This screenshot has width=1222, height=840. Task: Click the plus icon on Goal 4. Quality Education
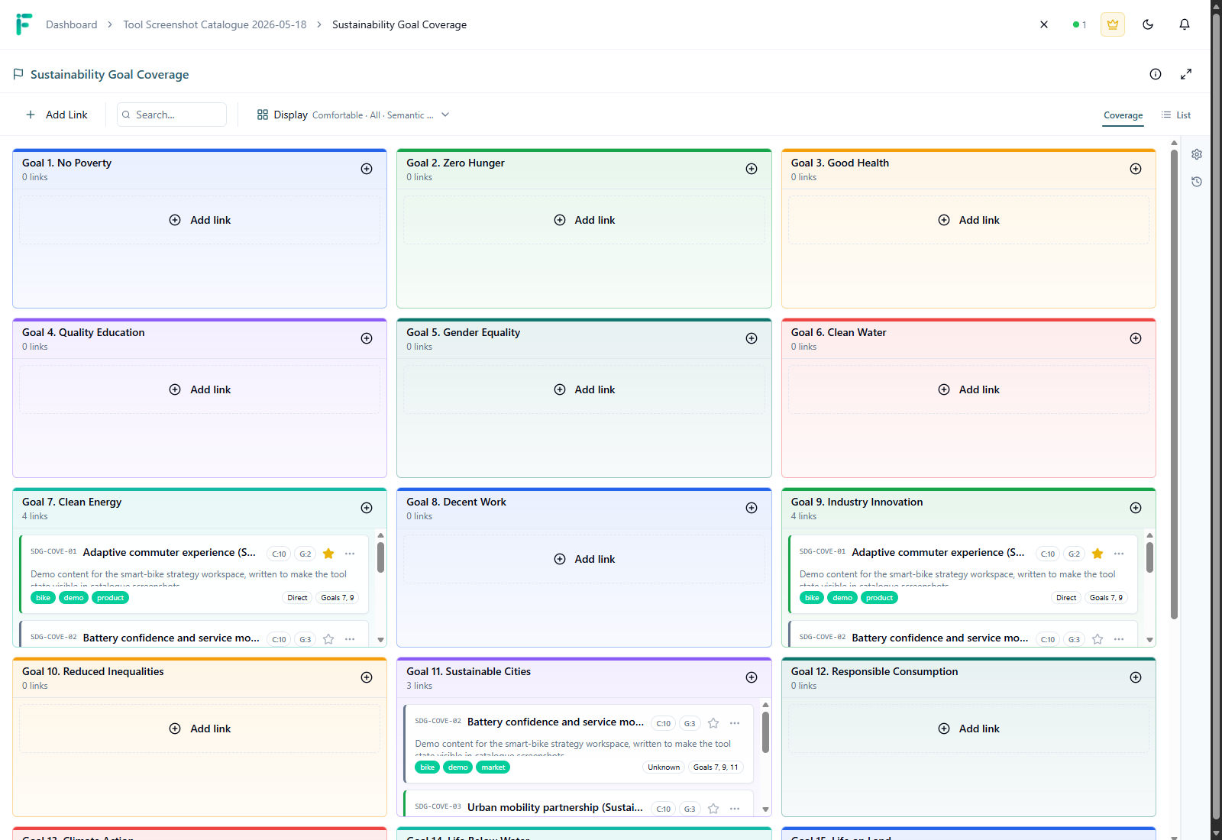[x=367, y=338]
